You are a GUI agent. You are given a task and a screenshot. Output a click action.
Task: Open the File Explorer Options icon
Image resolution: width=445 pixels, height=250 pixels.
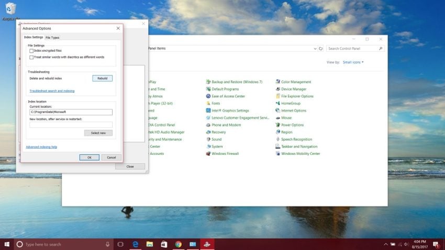277,96
